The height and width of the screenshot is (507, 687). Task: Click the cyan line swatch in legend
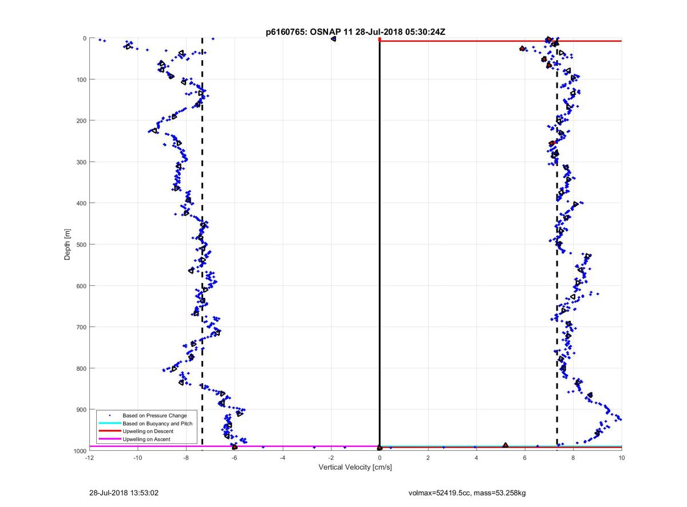[109, 423]
